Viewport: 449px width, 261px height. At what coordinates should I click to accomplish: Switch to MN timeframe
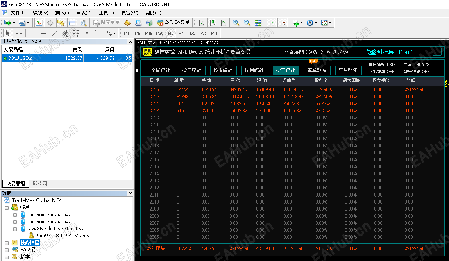coord(214,34)
